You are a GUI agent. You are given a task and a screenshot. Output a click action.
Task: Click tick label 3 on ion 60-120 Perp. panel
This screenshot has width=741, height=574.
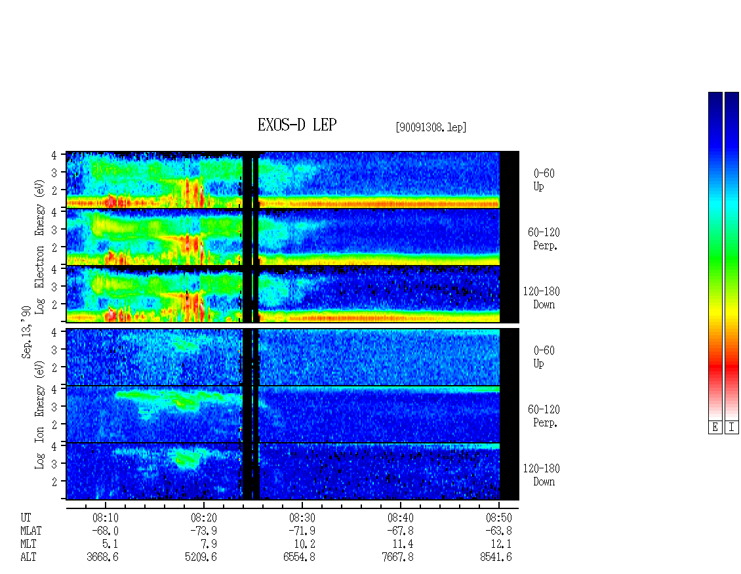click(x=54, y=407)
